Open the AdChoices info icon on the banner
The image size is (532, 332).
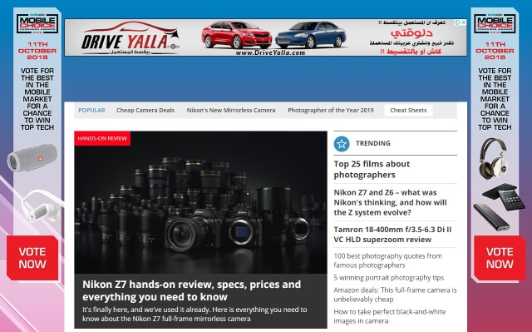pyautogui.click(x=457, y=22)
